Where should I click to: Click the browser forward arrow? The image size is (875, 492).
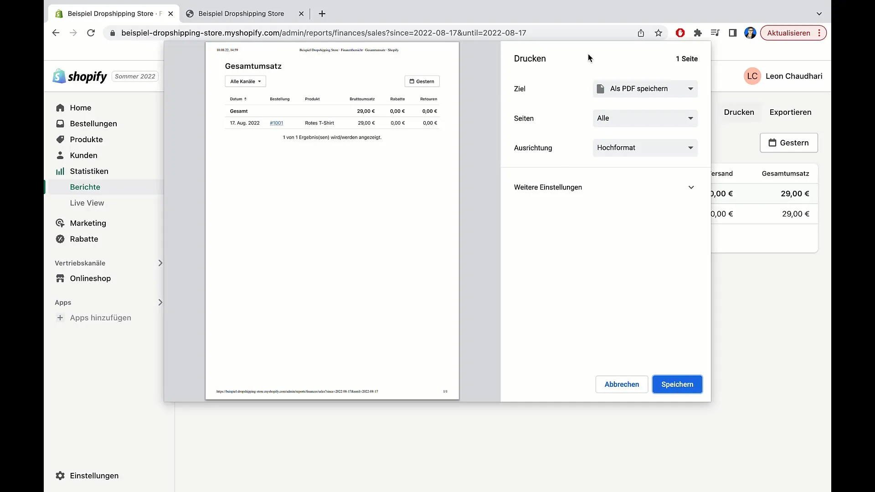coord(73,33)
